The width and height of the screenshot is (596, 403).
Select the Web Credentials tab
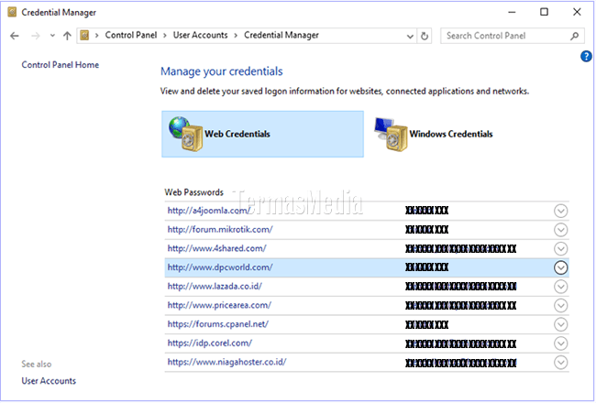[x=262, y=134]
